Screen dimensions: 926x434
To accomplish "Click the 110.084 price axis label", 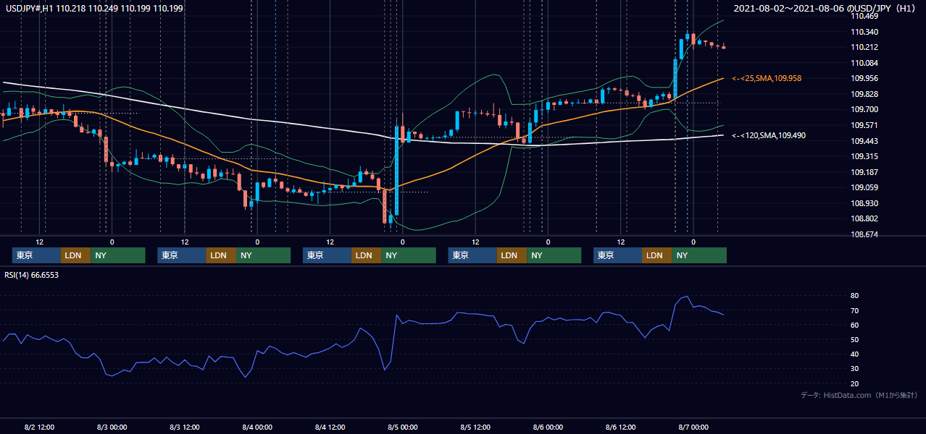I will click(866, 63).
